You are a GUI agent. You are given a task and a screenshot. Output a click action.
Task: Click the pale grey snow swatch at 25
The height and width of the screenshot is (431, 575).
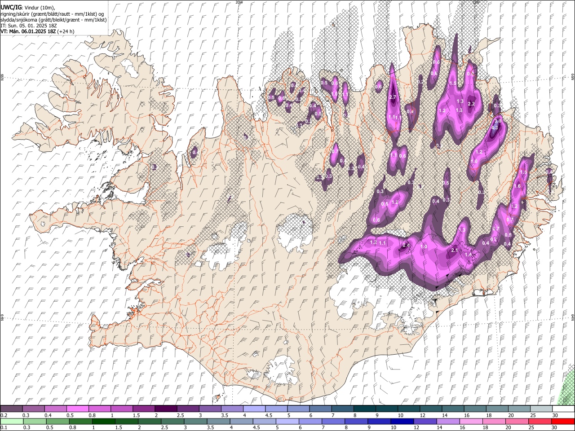point(541,409)
